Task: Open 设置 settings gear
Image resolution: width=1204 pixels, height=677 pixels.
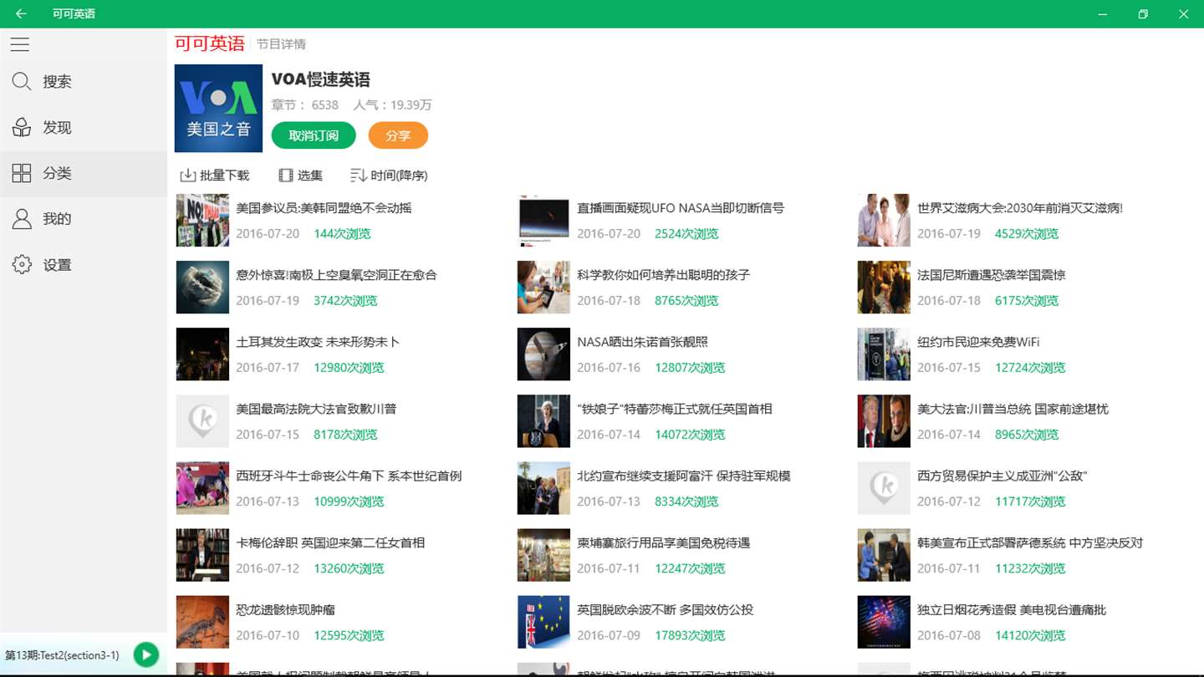Action: point(22,265)
